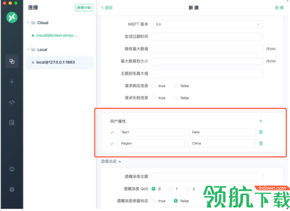Click the 连接 panel title
Screen dimensions: 290x211
33,8
